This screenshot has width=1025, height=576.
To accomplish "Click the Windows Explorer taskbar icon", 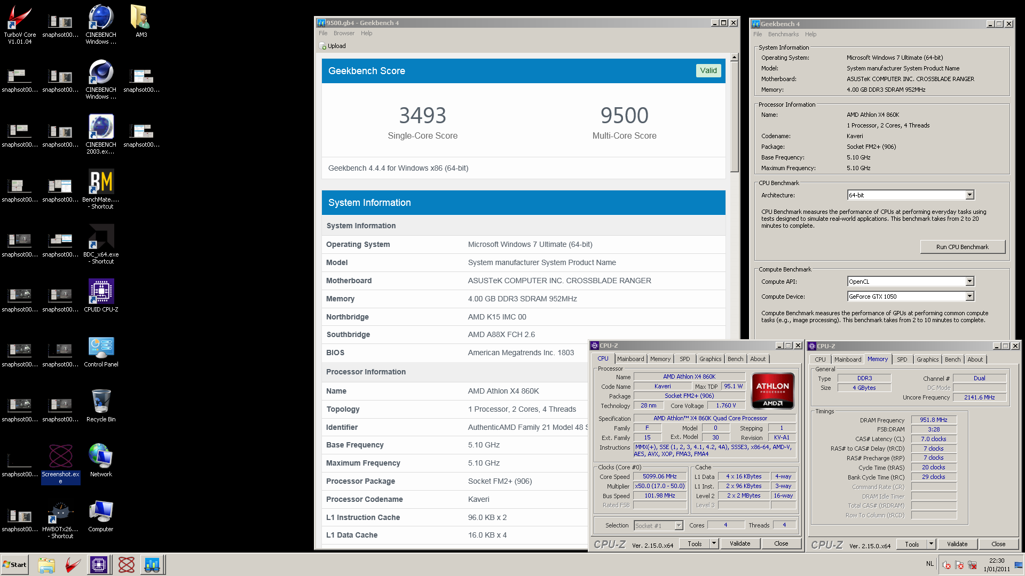I will [46, 564].
